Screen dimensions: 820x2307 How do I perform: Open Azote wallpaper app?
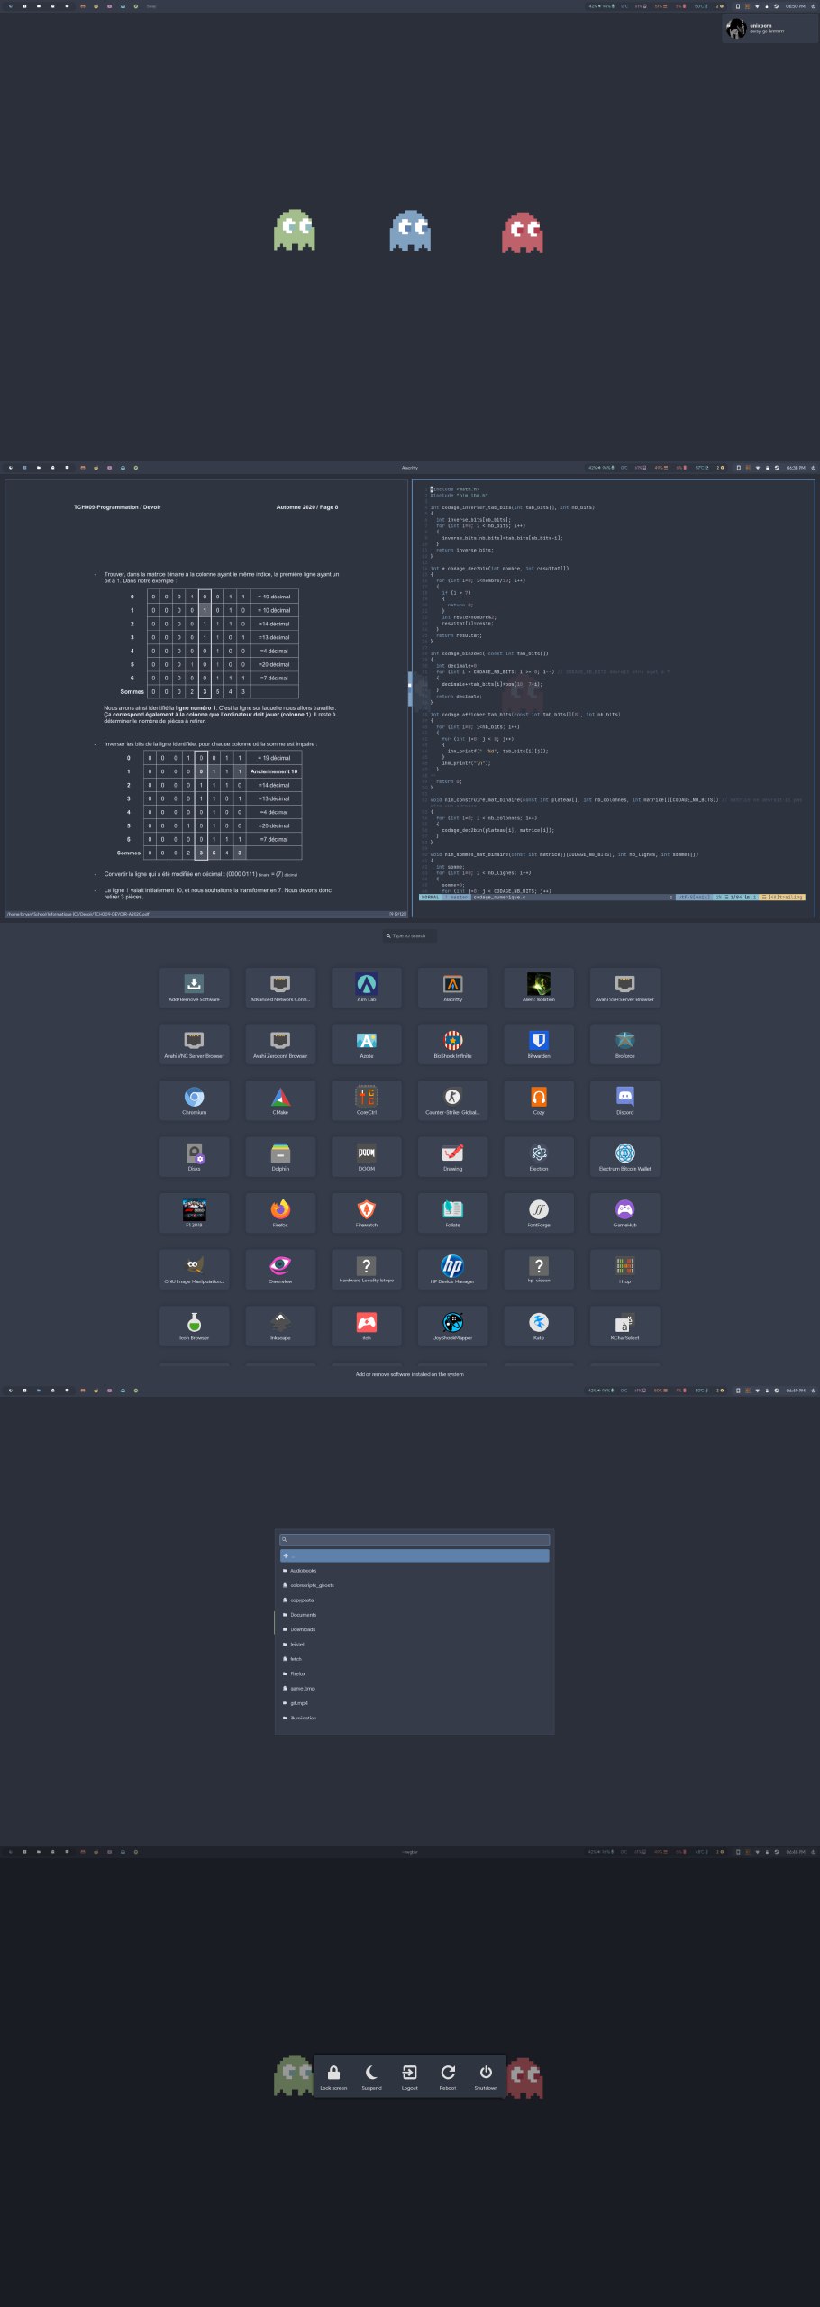pyautogui.click(x=367, y=1044)
